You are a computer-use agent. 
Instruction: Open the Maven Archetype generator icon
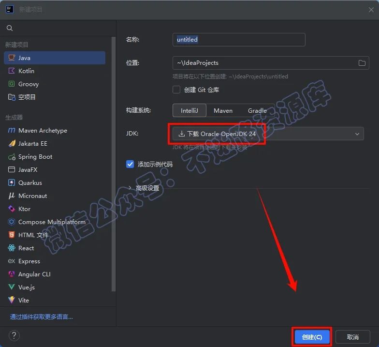pyautogui.click(x=12, y=131)
